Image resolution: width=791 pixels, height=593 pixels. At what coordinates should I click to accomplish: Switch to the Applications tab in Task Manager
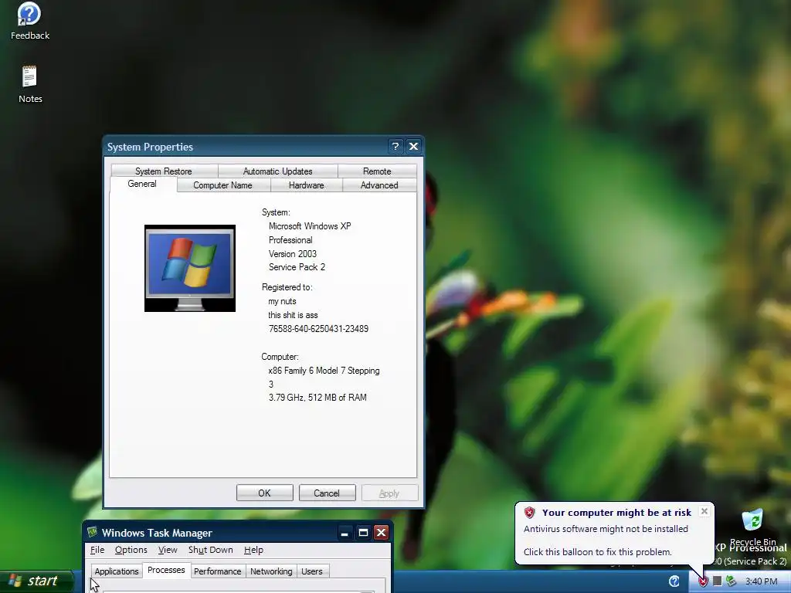[117, 571]
